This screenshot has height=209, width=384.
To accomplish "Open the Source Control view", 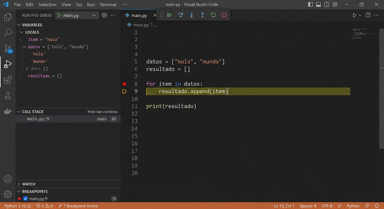I will pos(8,49).
